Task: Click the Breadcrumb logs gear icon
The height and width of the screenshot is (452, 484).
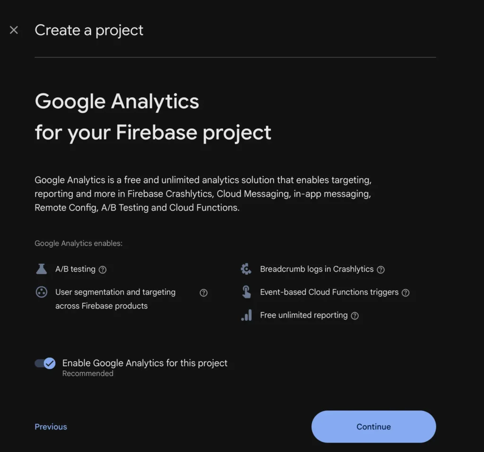Action: click(x=246, y=269)
